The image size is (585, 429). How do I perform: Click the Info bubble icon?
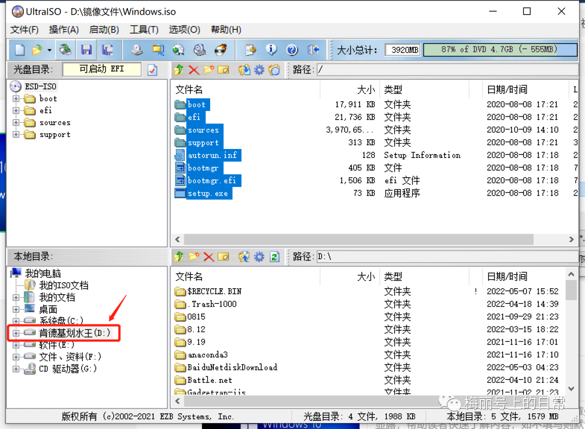point(271,50)
